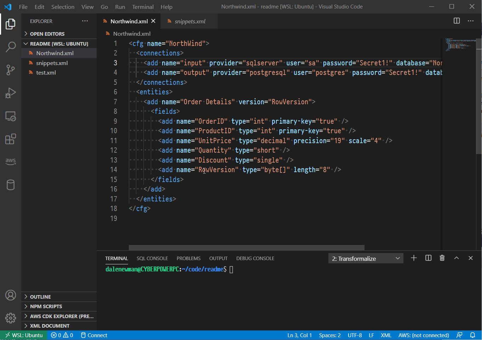Image resolution: width=482 pixels, height=340 pixels.
Task: Kill the terminal with trash icon
Action: (442, 258)
